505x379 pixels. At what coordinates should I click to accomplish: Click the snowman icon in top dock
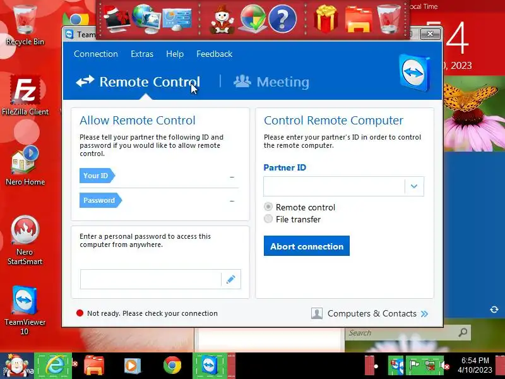pos(222,20)
